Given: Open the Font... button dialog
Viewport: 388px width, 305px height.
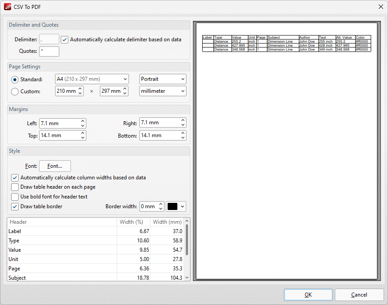Looking at the screenshot, I should click(x=55, y=166).
